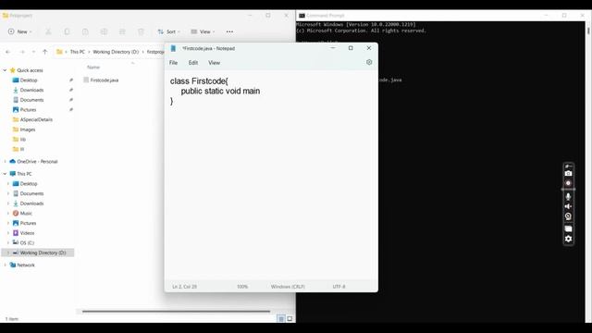Click the Notepad text editing area
Viewport: 592px width, 333px height.
(271, 176)
